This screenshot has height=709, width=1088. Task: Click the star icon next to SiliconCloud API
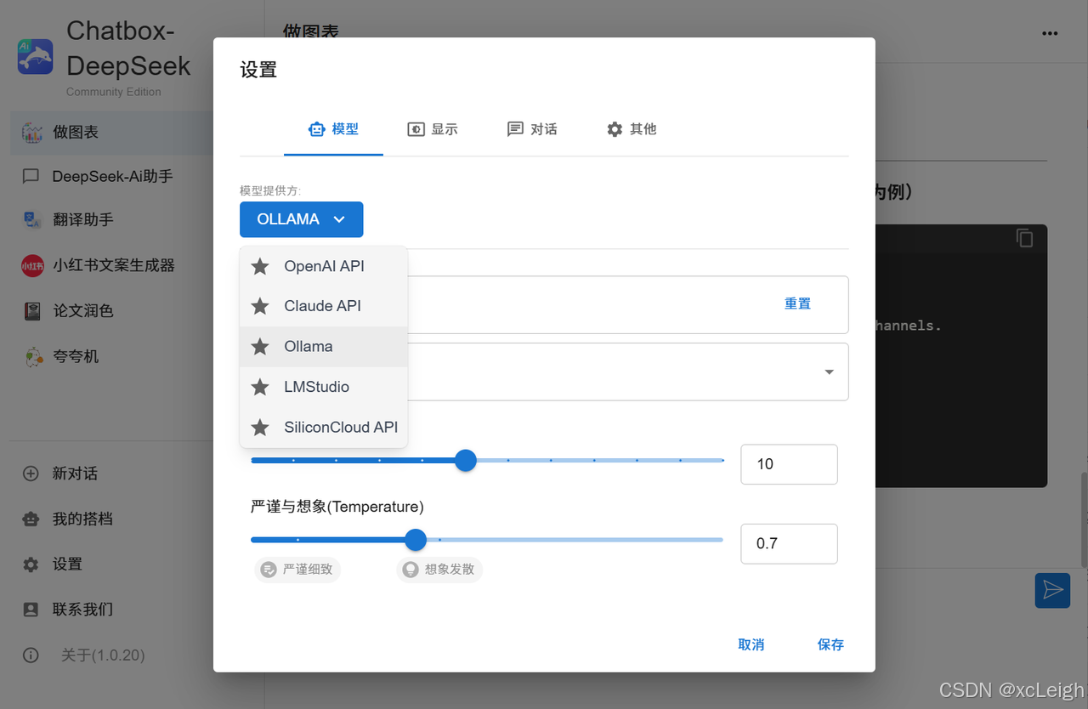pyautogui.click(x=260, y=428)
